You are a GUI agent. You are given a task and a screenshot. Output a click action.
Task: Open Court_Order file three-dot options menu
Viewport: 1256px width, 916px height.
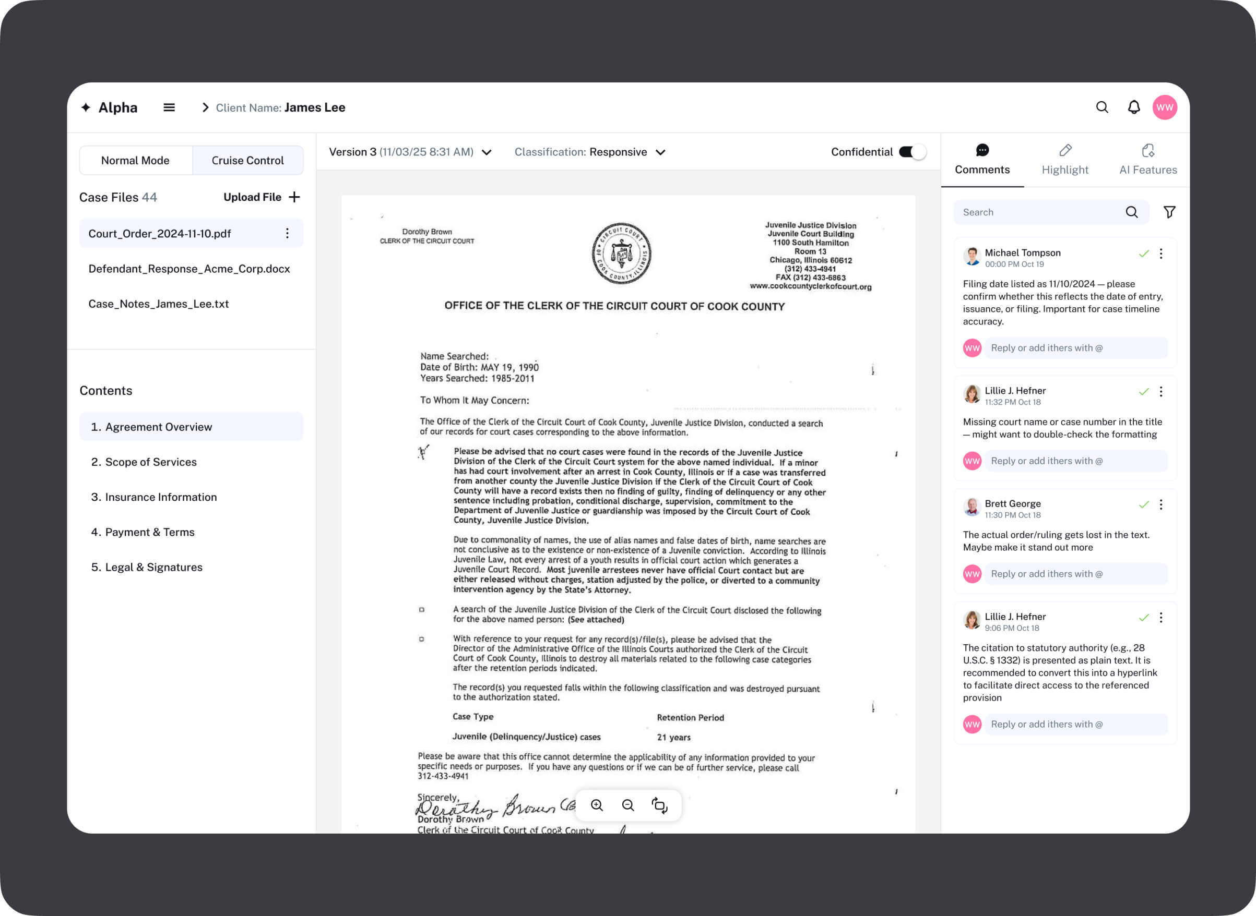(x=287, y=234)
